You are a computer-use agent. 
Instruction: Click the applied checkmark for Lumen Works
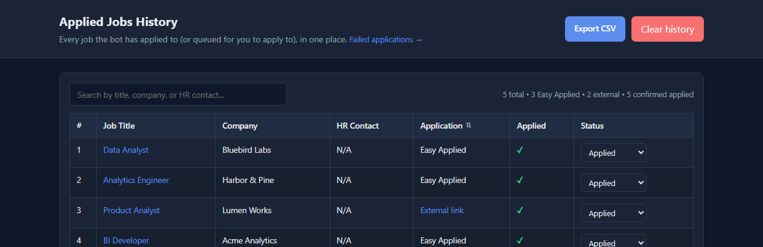coord(520,210)
